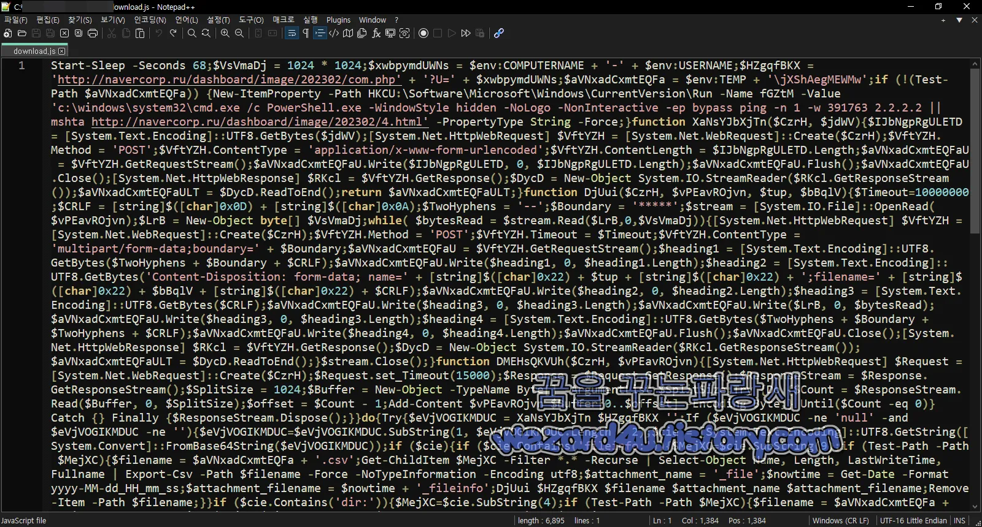The height and width of the screenshot is (527, 982).
Task: Click the define language code-brackets icon
Action: (334, 33)
